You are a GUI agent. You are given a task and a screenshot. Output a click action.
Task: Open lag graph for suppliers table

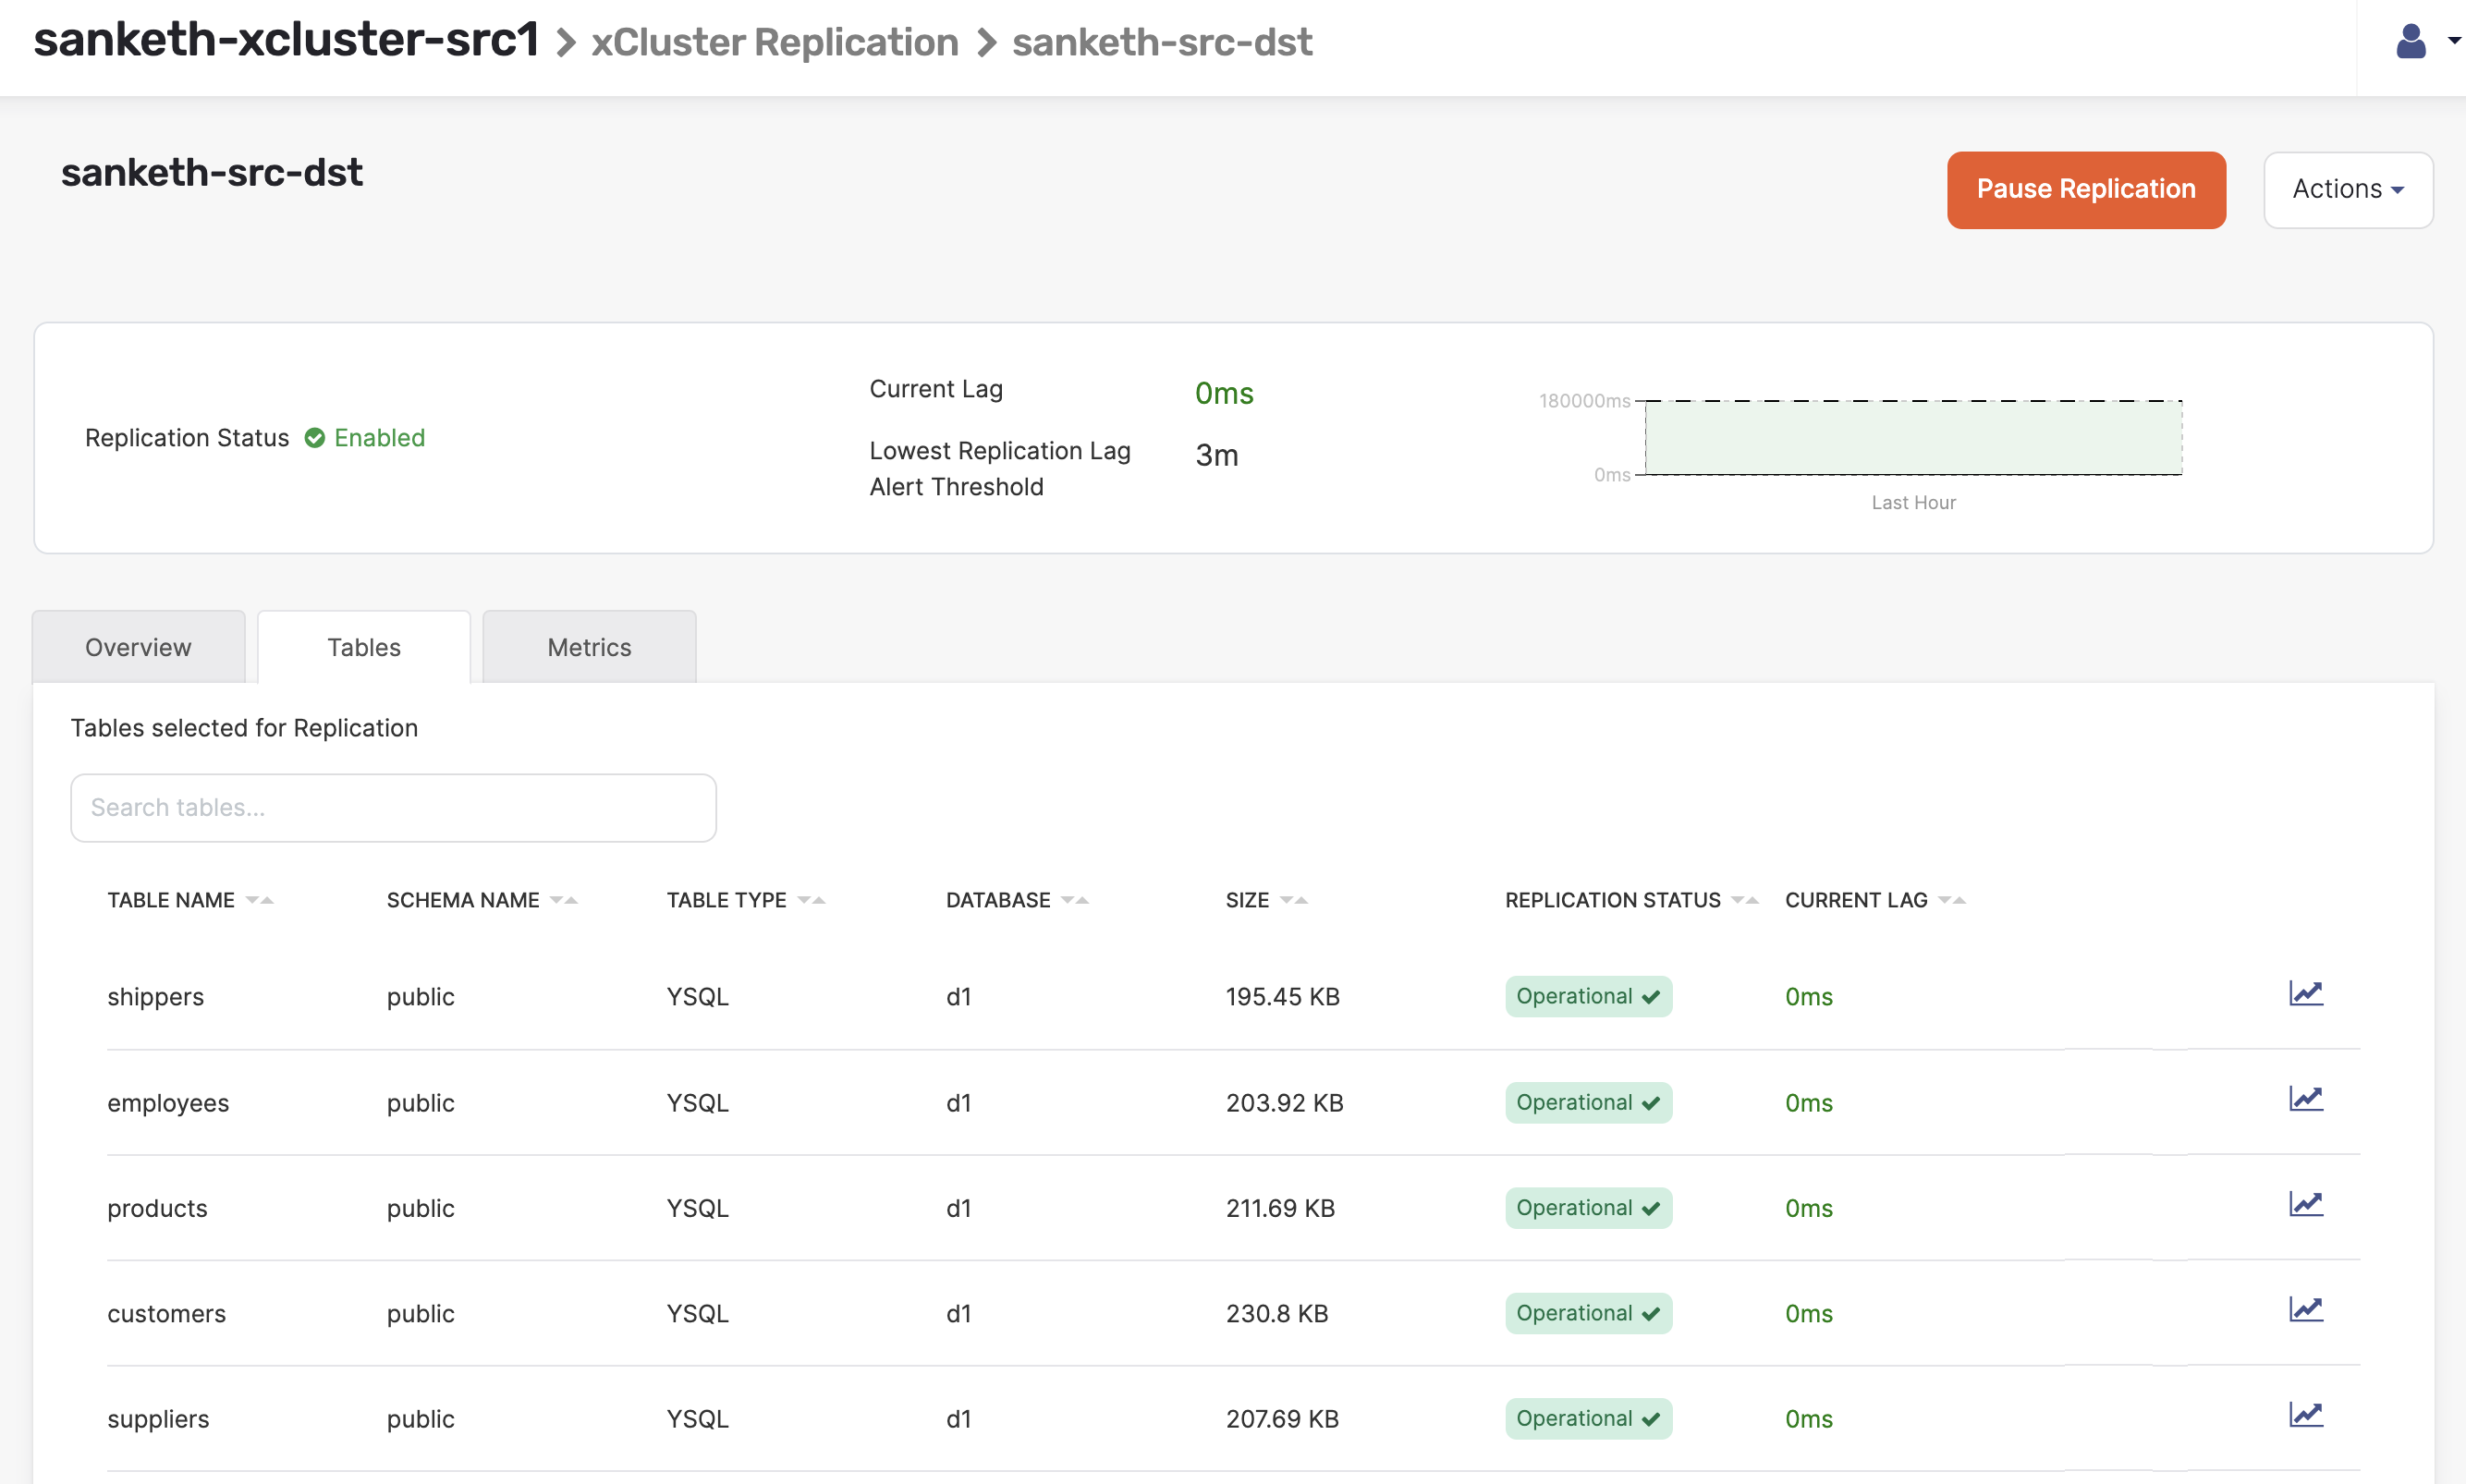pos(2305,1415)
